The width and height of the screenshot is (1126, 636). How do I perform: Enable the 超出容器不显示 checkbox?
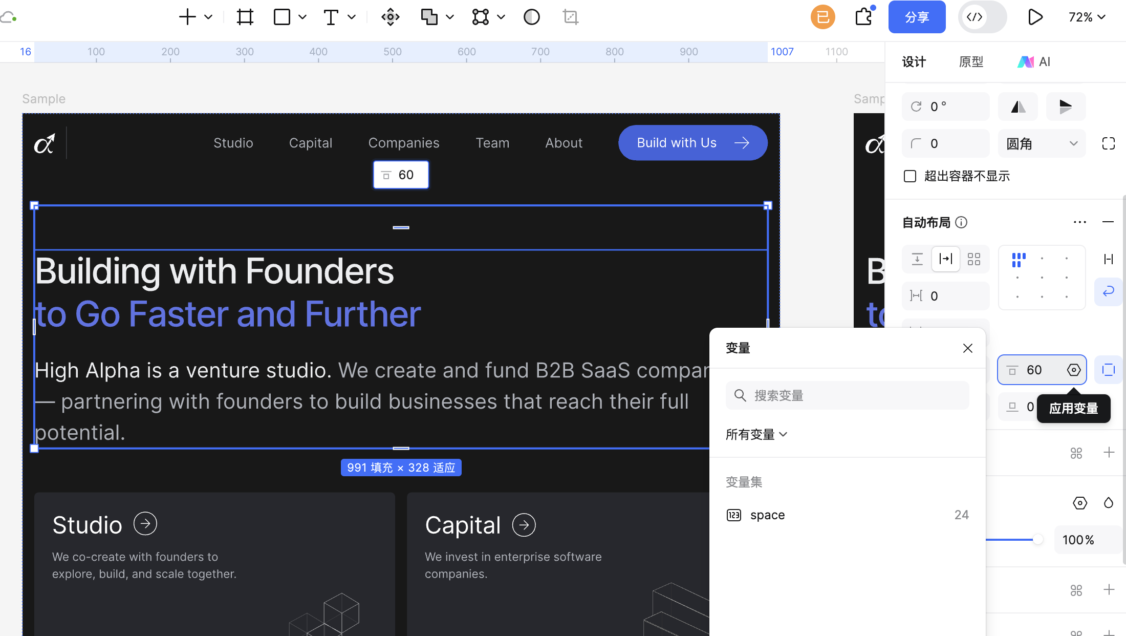910,176
